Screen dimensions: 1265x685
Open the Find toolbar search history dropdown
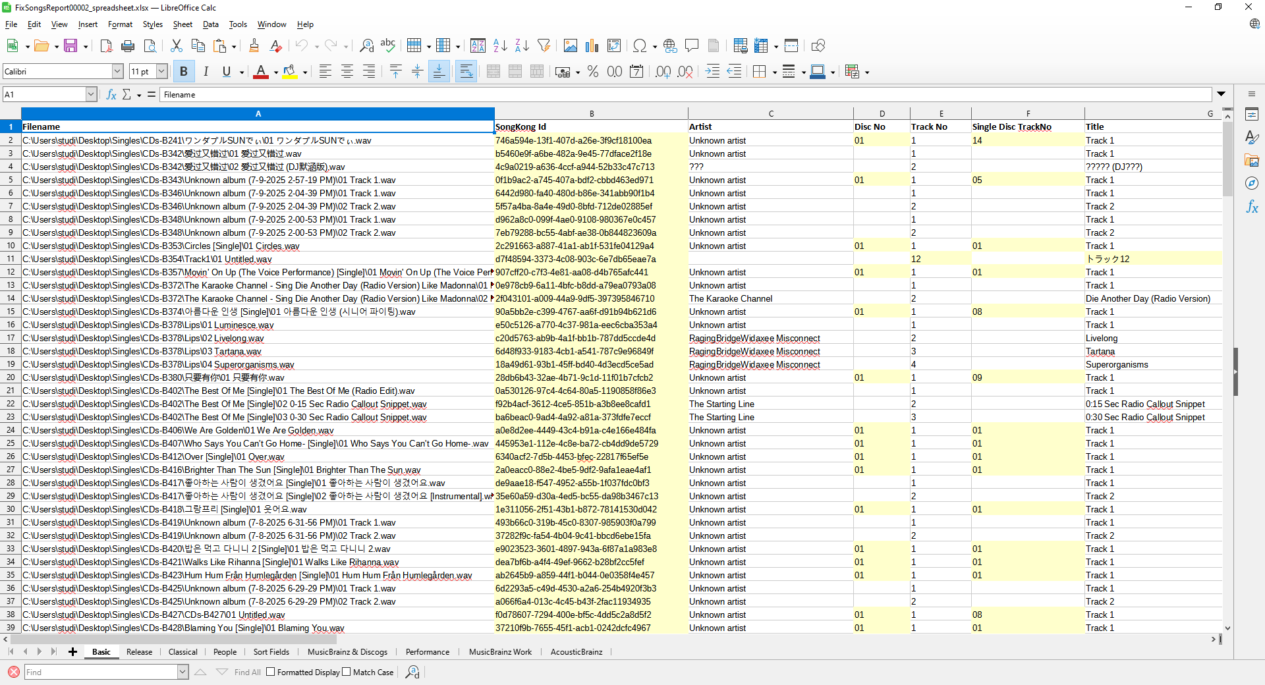pos(183,672)
